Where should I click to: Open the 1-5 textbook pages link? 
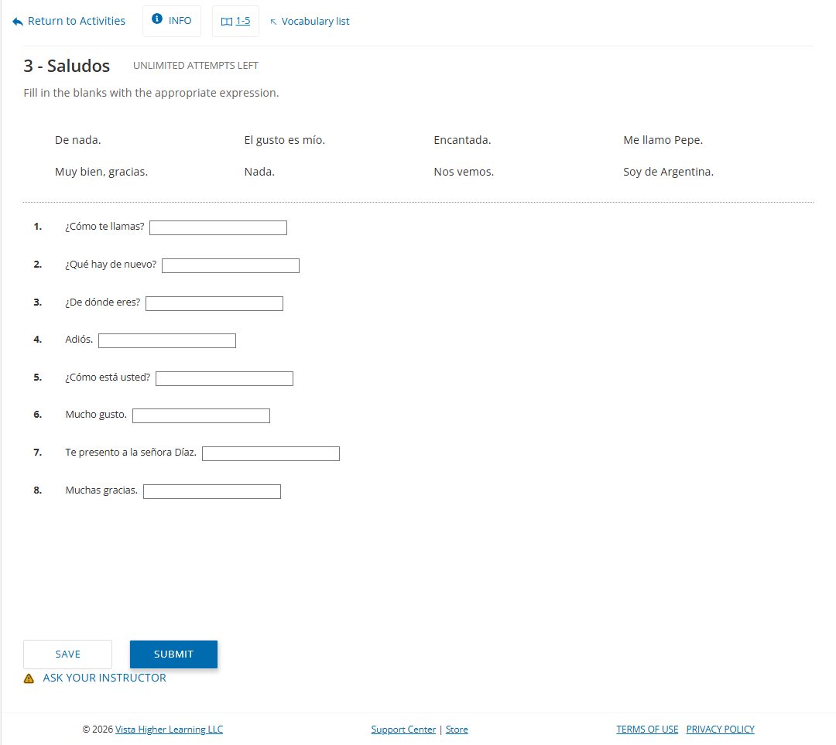click(x=235, y=21)
